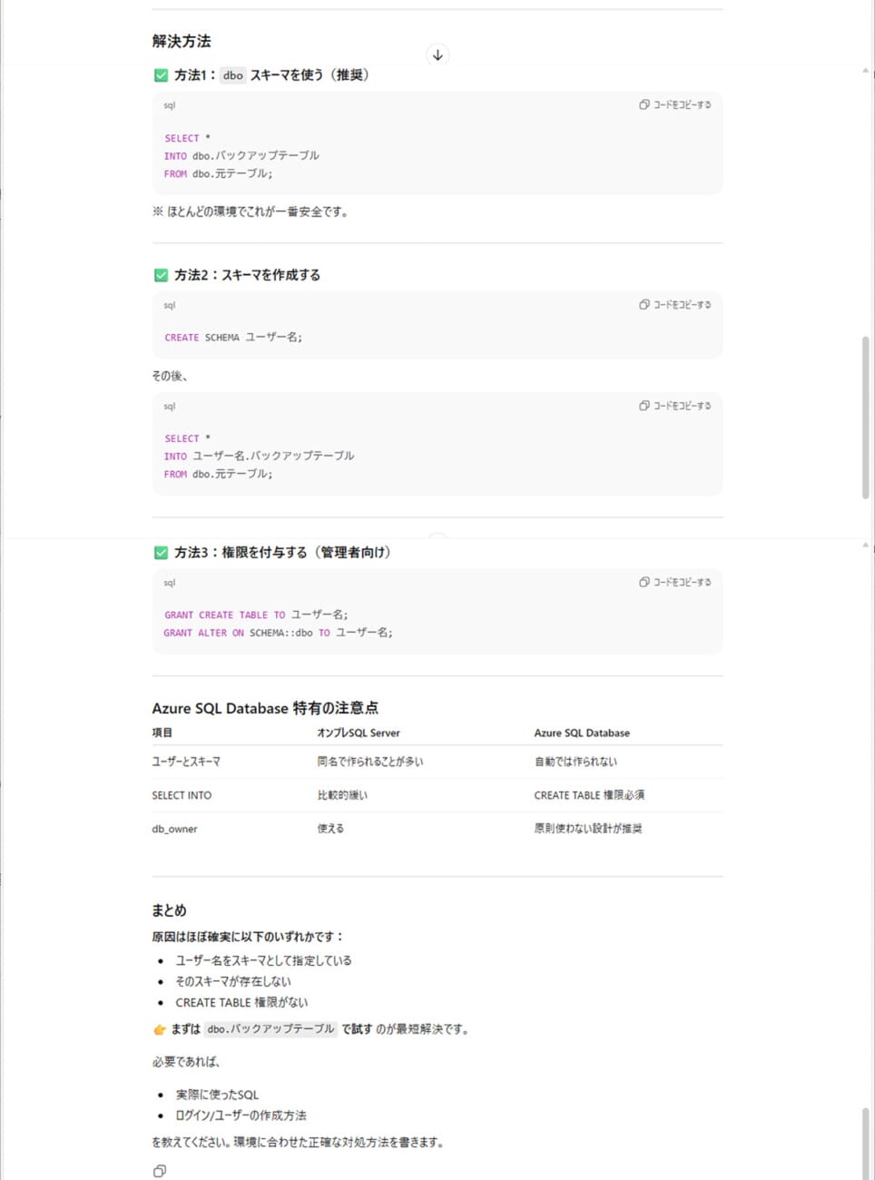Click the green checkmark beside 方法3
875x1180 pixels.
pos(161,553)
